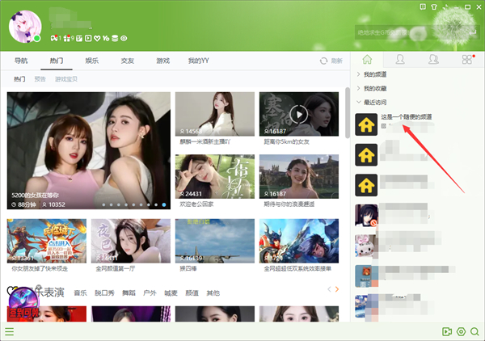Image resolution: width=485 pixels, height=341 pixels.
Task: Open the message notice icon in the title bar
Action: coord(423,6)
